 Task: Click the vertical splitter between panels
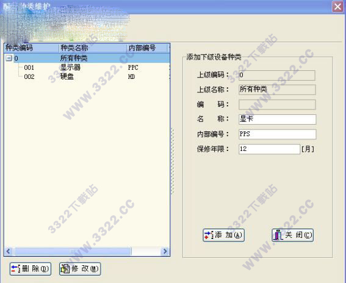(173, 161)
